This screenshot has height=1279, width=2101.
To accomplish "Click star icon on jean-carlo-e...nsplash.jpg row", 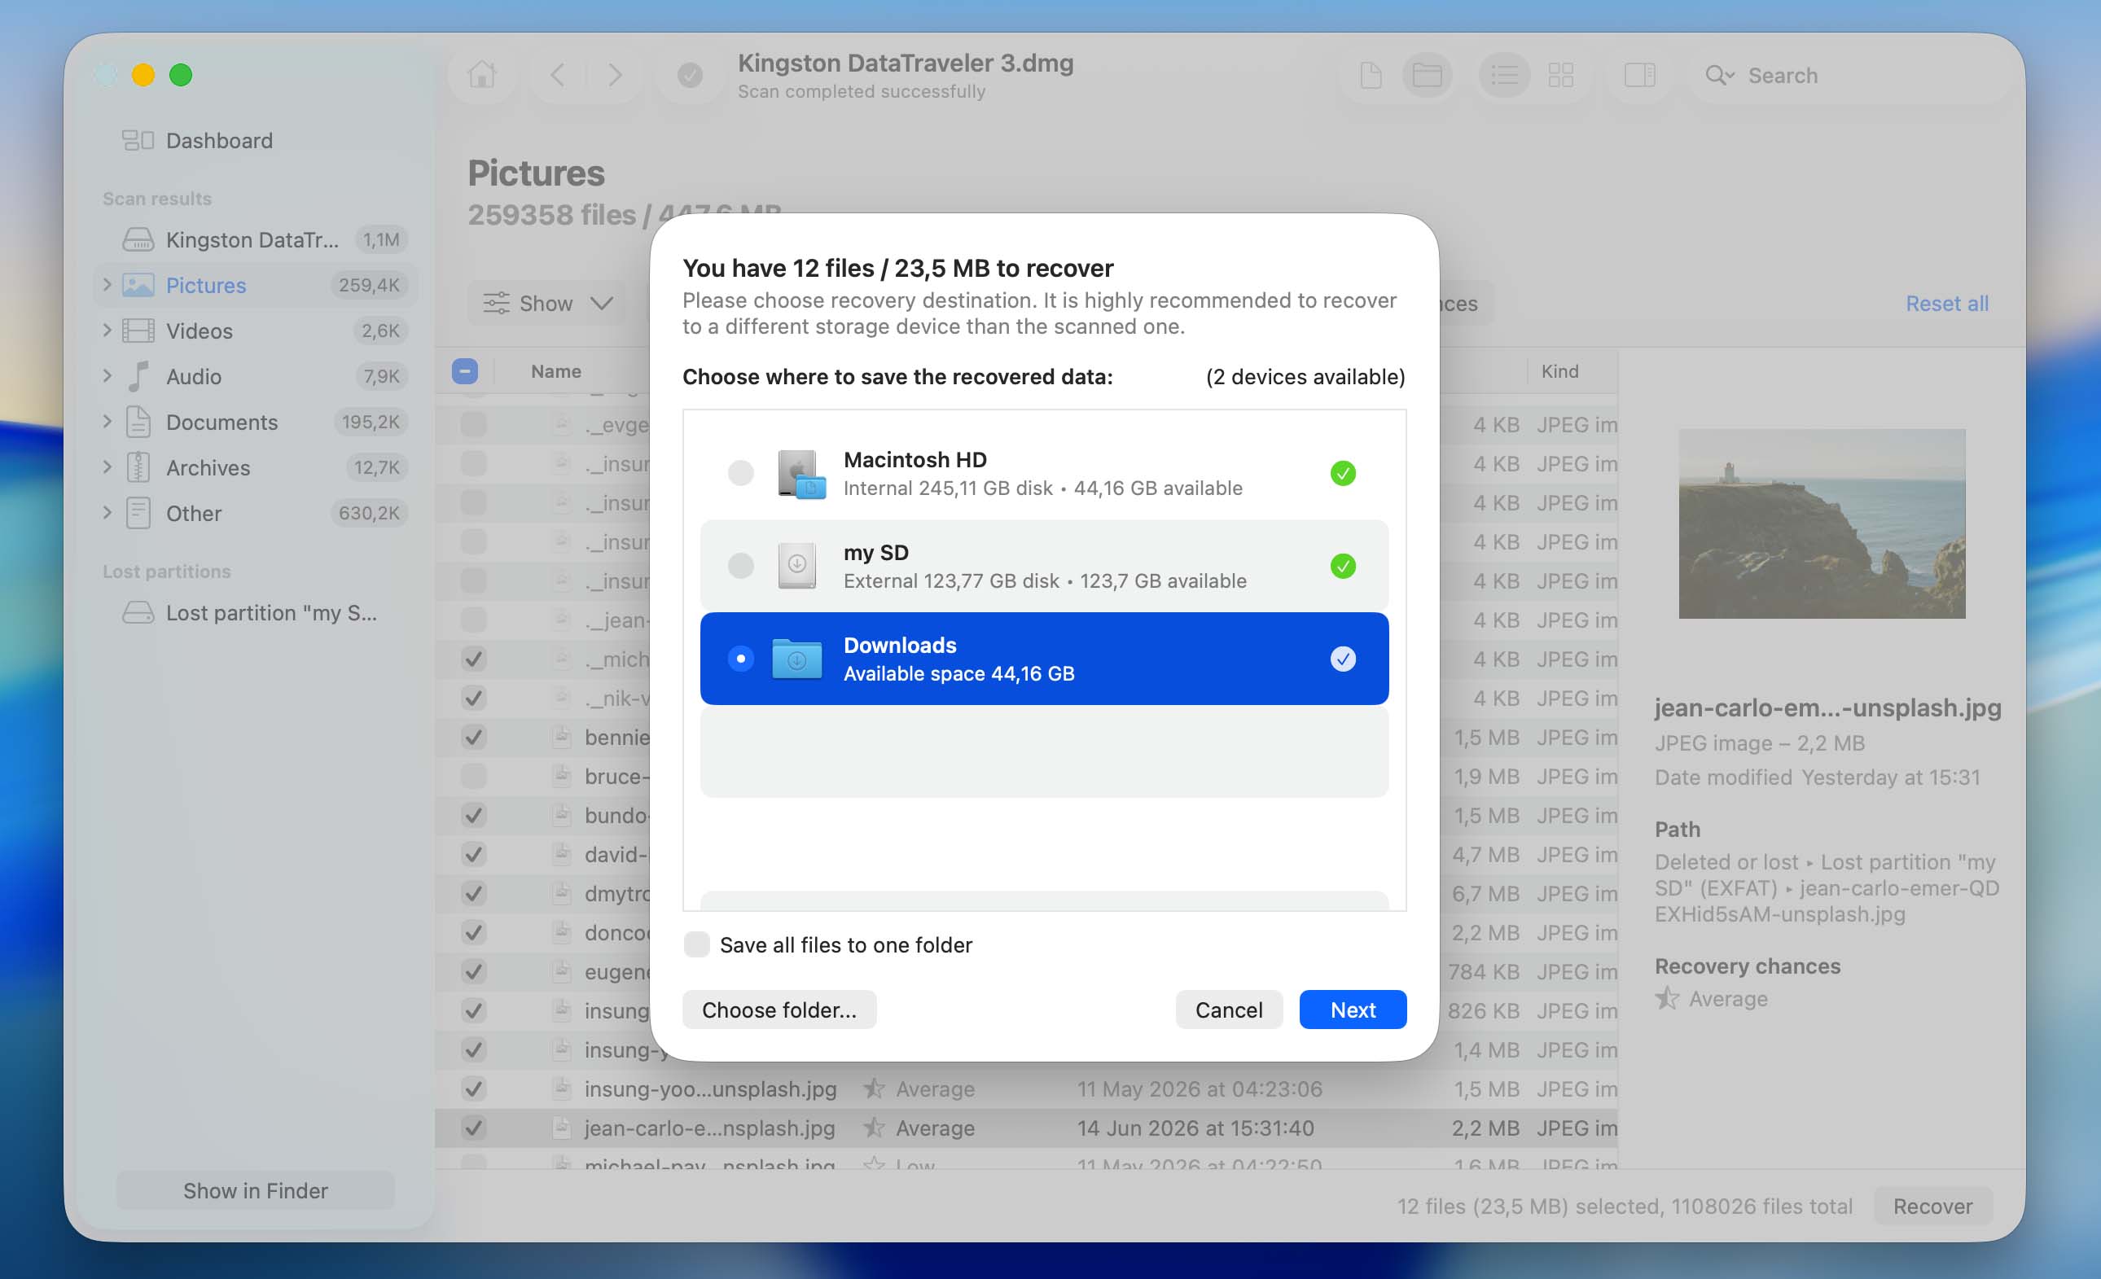I will click(873, 1128).
